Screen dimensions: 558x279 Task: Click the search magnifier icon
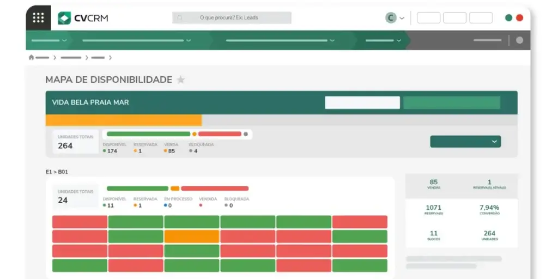(180, 18)
